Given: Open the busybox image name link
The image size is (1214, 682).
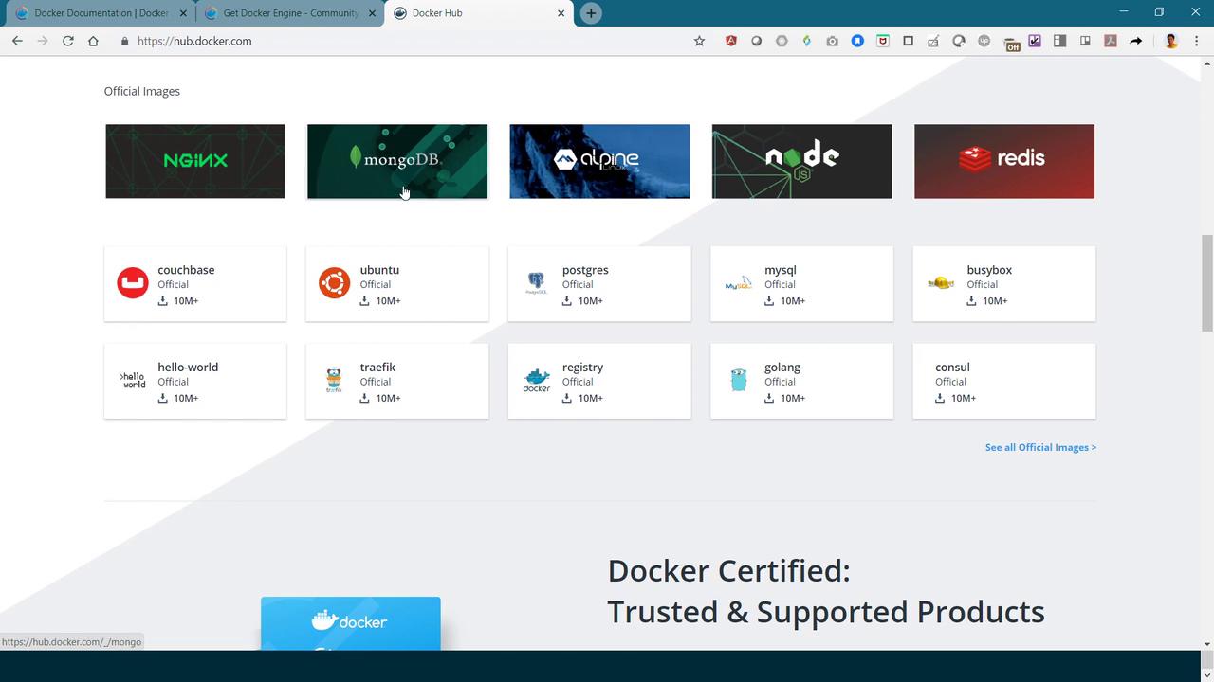Looking at the screenshot, I should pyautogui.click(x=989, y=270).
